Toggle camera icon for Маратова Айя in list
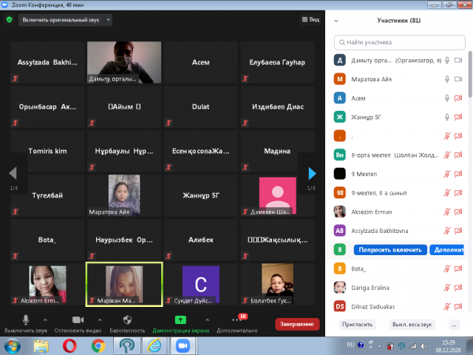473x355 pixels. pyautogui.click(x=458, y=79)
